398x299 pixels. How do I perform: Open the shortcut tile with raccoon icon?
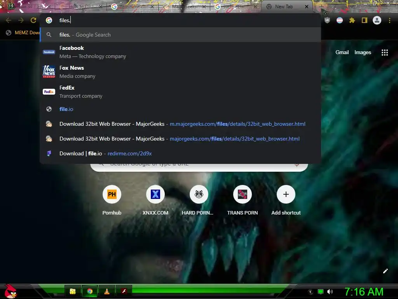click(199, 200)
